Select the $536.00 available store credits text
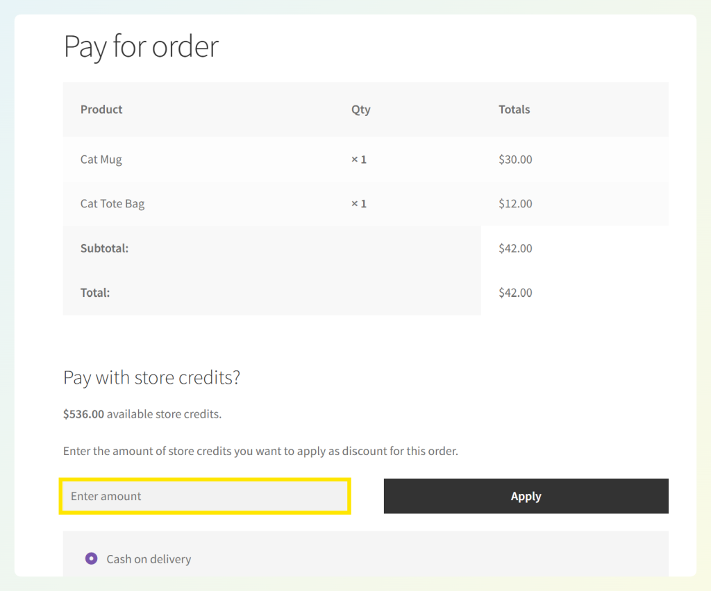This screenshot has width=711, height=591. point(142,413)
